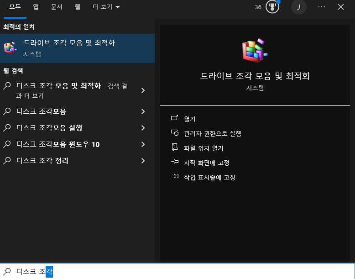Click the 시스템 label under preview title
Image resolution: width=355 pixels, height=279 pixels.
point(255,88)
